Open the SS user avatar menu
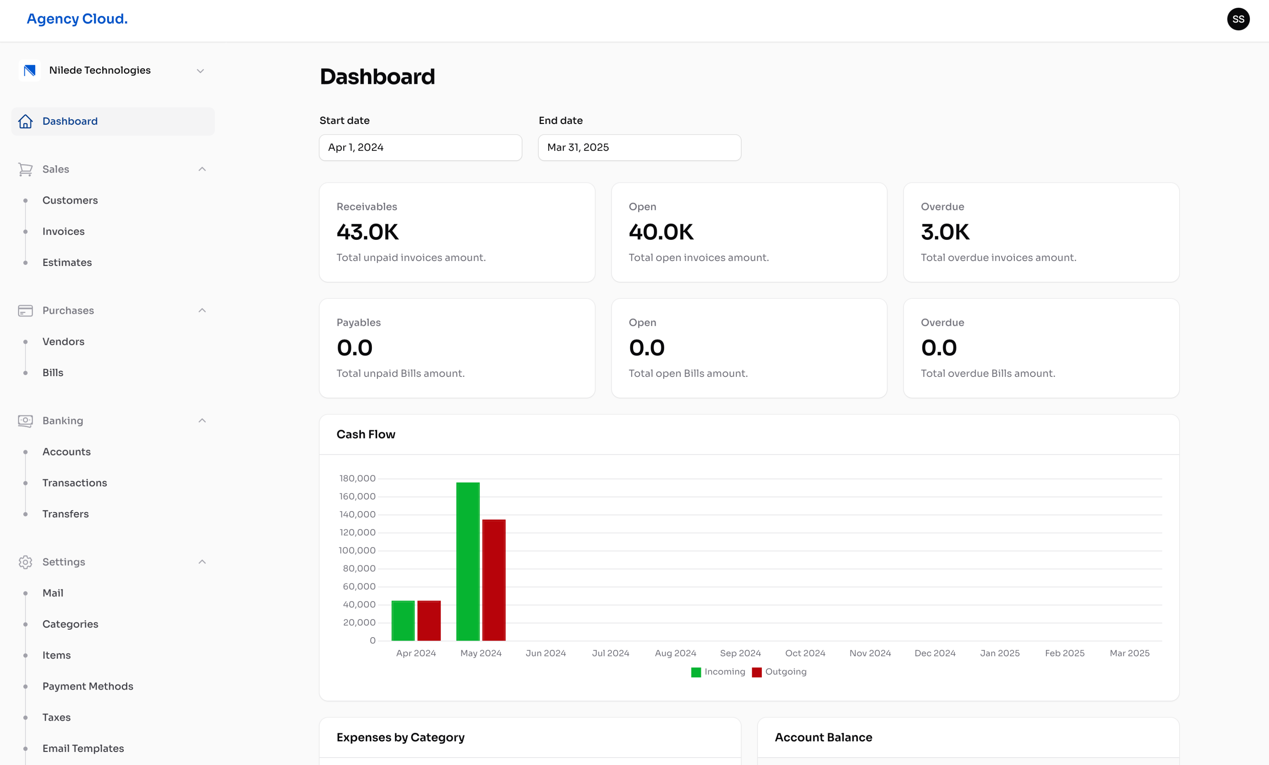 point(1238,19)
